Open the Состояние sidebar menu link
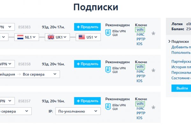The height and width of the screenshot is (127, 191). (181, 78)
